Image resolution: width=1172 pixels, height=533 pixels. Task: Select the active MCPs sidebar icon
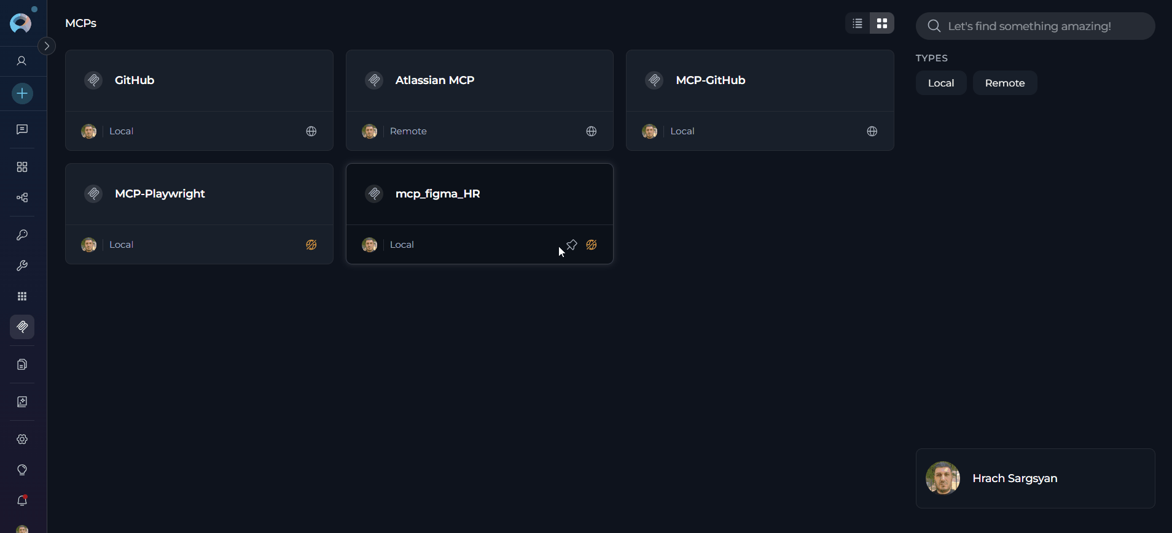pos(22,327)
